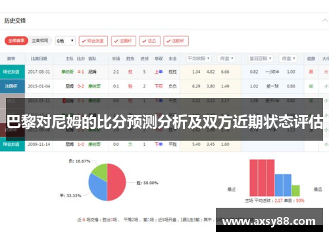Switch the filter to 主客相同
This screenshot has width=329, height=238.
[40, 41]
